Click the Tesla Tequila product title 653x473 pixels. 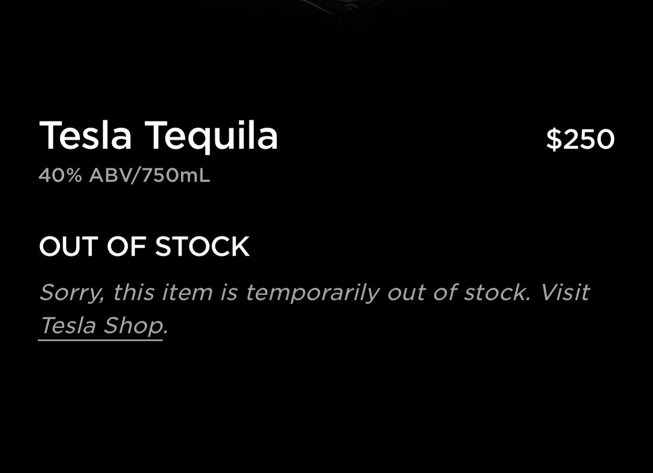159,136
